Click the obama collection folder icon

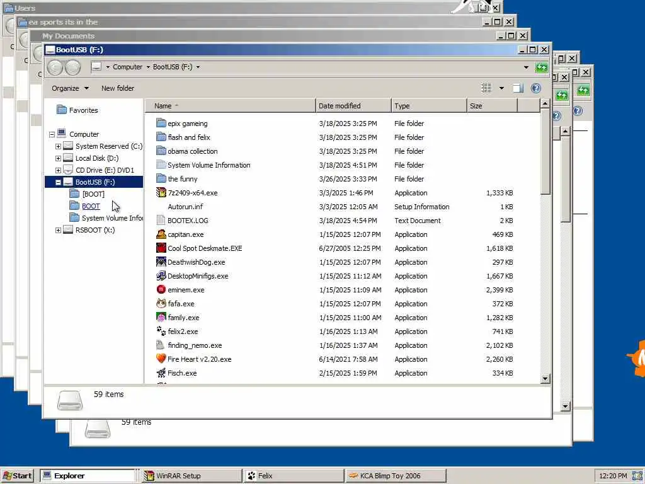(161, 151)
